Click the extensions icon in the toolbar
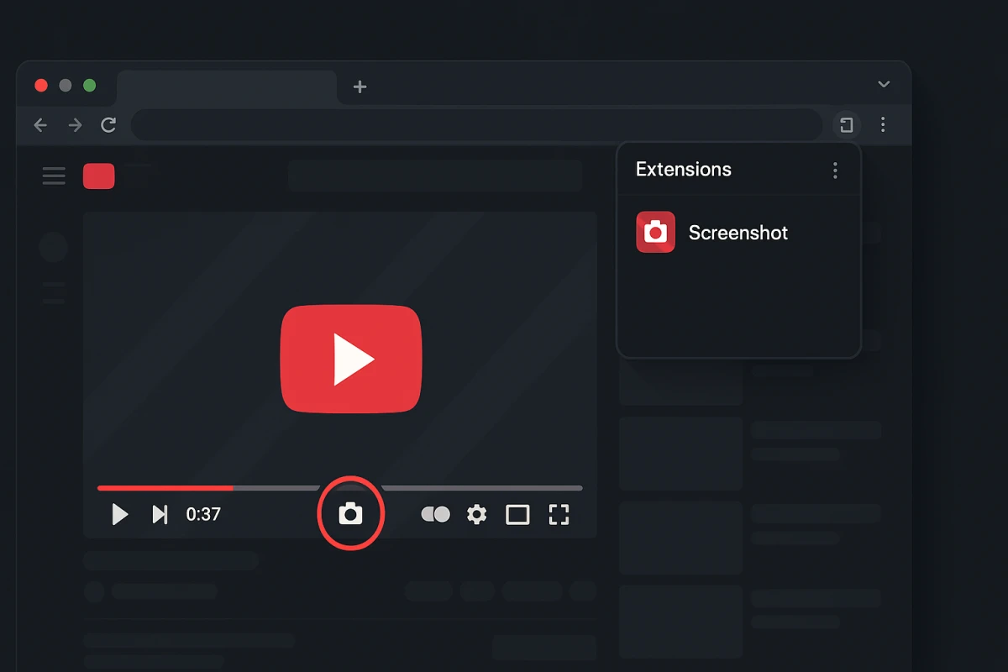Viewport: 1008px width, 672px height. click(x=847, y=125)
